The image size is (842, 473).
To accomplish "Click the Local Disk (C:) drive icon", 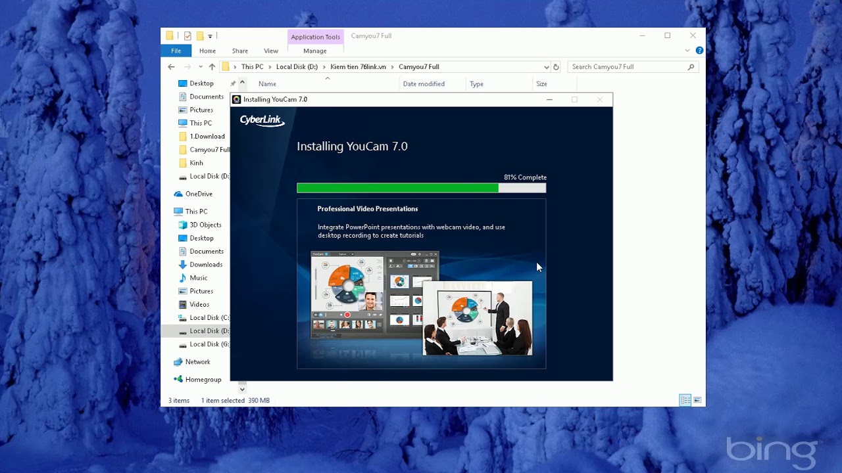I will (x=183, y=318).
